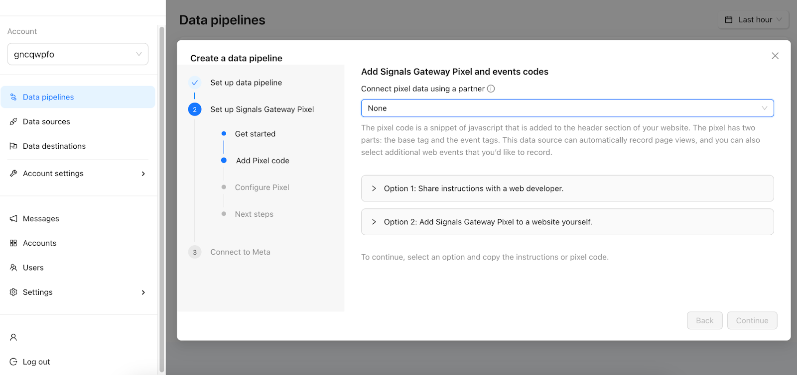Click the Settings gear icon
Viewport: 797px width, 375px height.
point(13,292)
